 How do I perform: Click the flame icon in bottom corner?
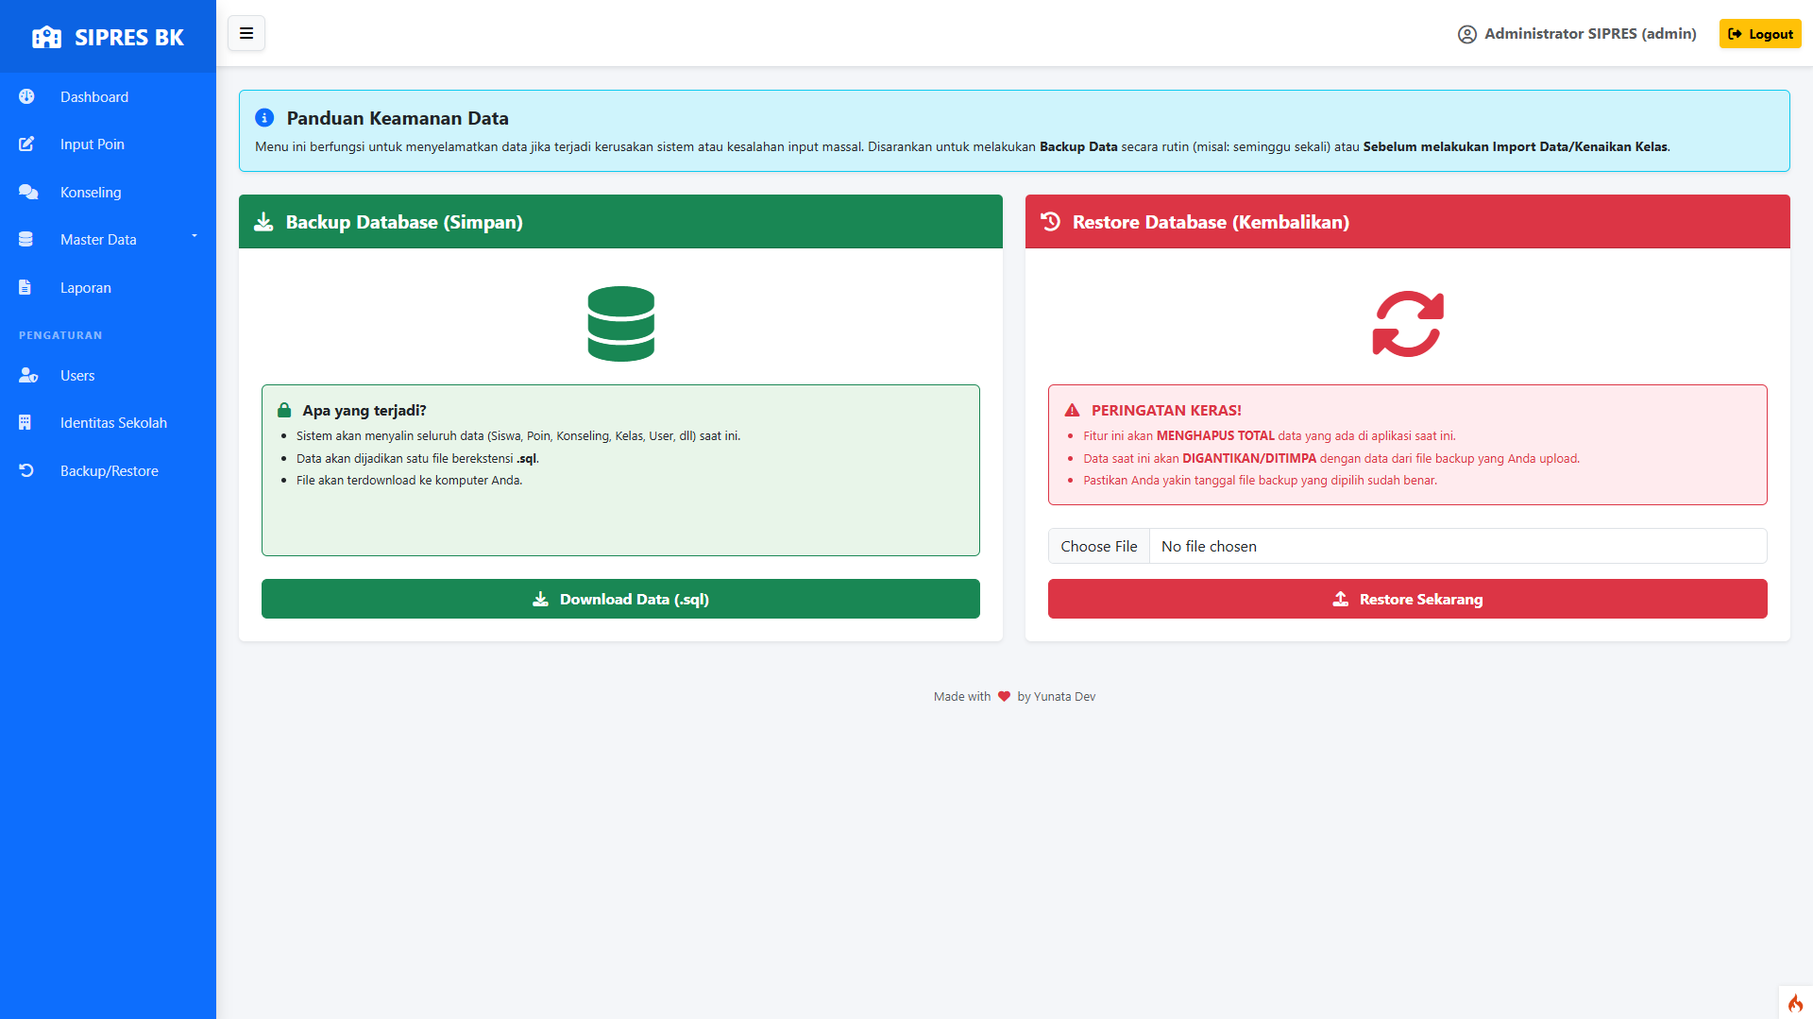(1795, 1003)
